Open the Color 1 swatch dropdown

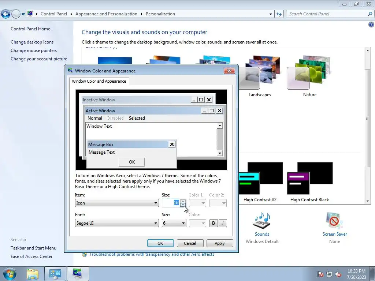pyautogui.click(x=197, y=203)
